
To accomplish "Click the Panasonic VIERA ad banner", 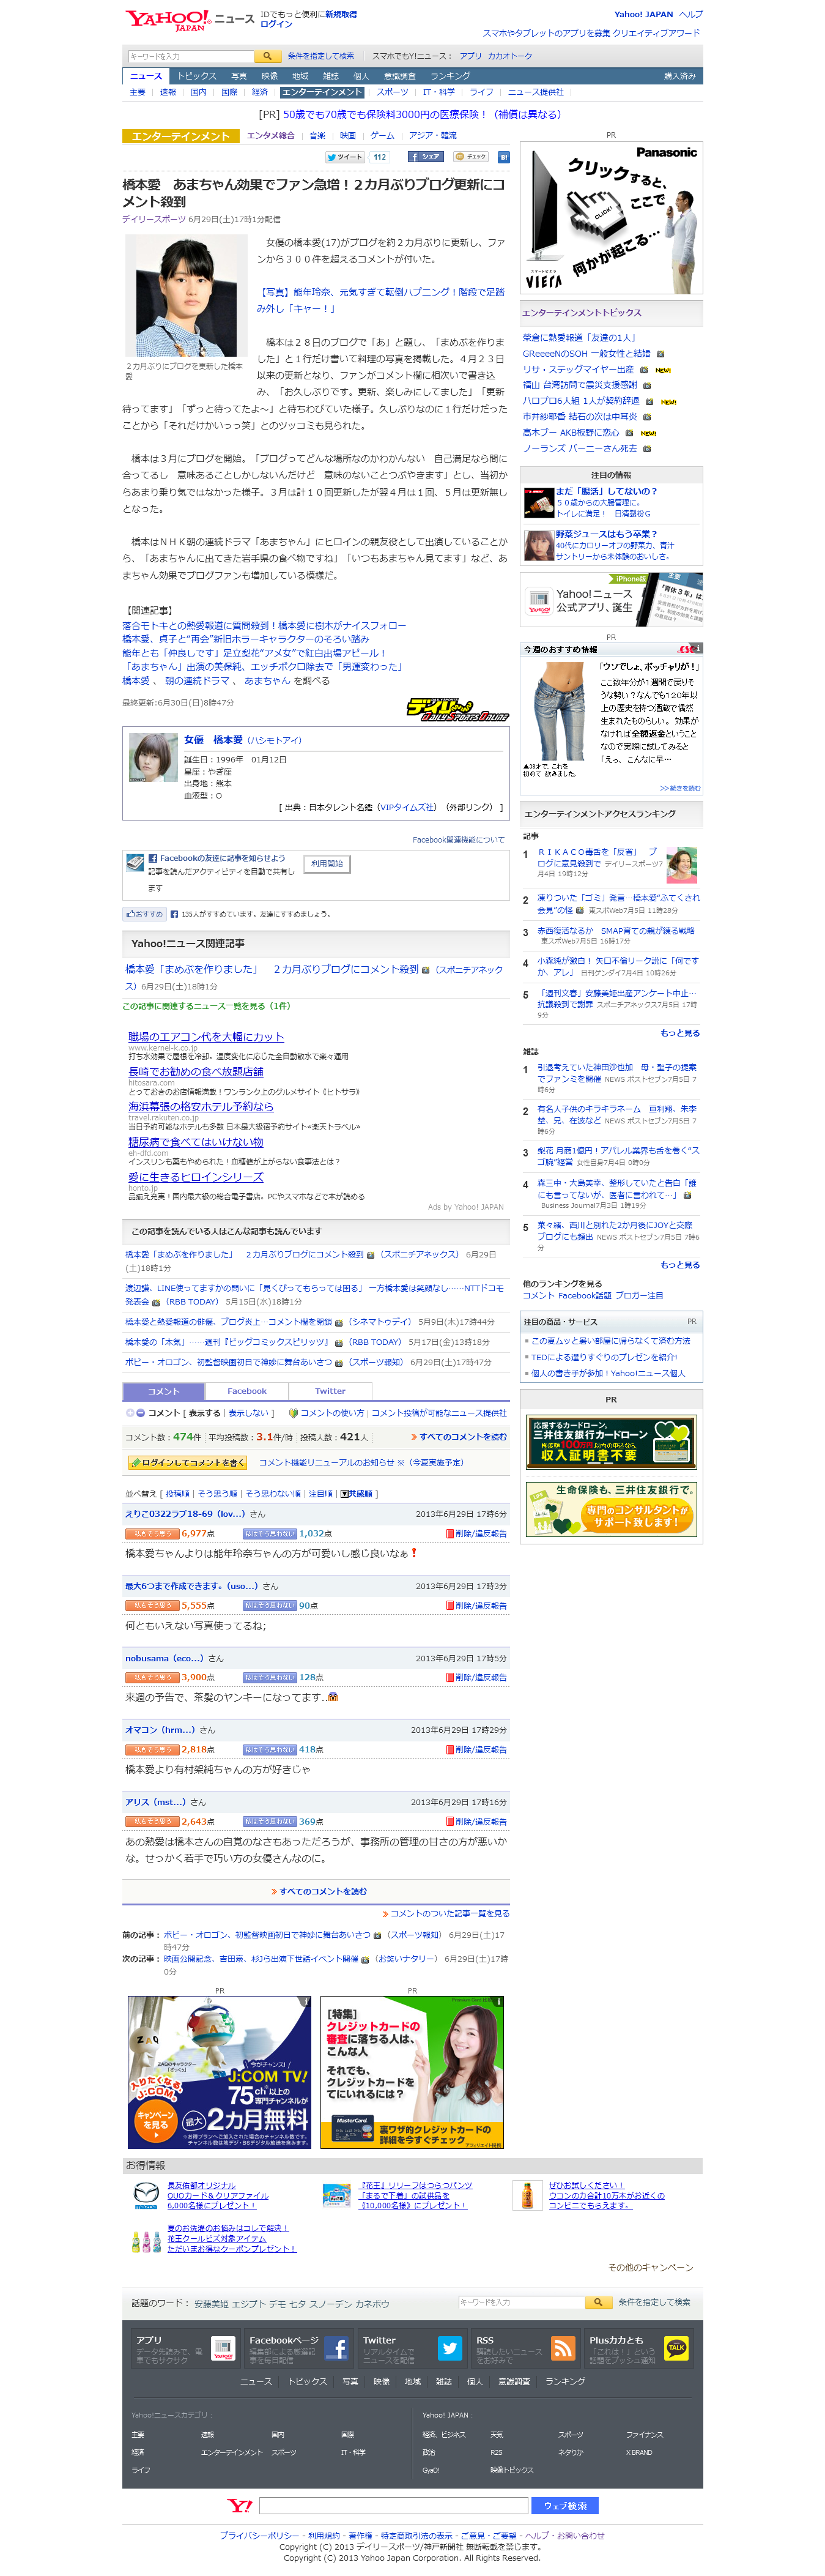I will 611,217.
